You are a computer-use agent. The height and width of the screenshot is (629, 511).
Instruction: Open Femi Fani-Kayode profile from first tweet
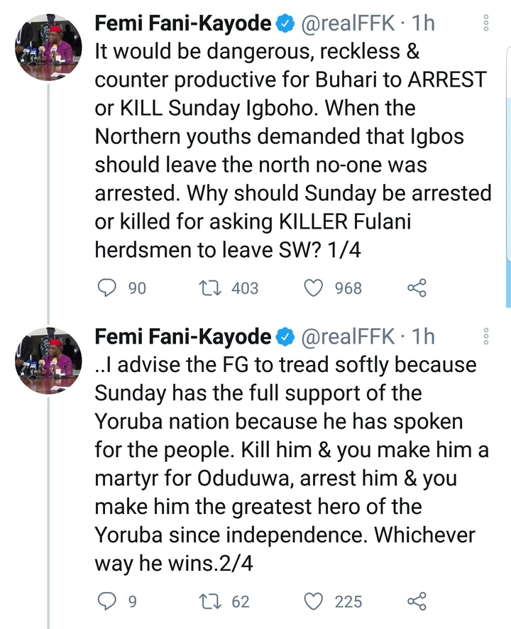point(182,23)
